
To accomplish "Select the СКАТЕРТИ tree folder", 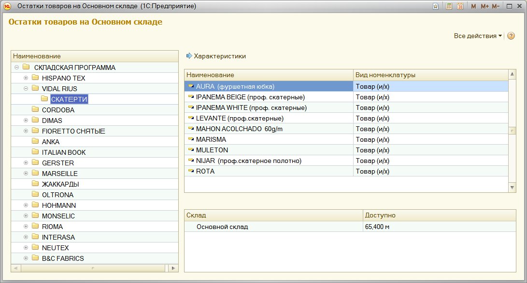I will 69,99.
